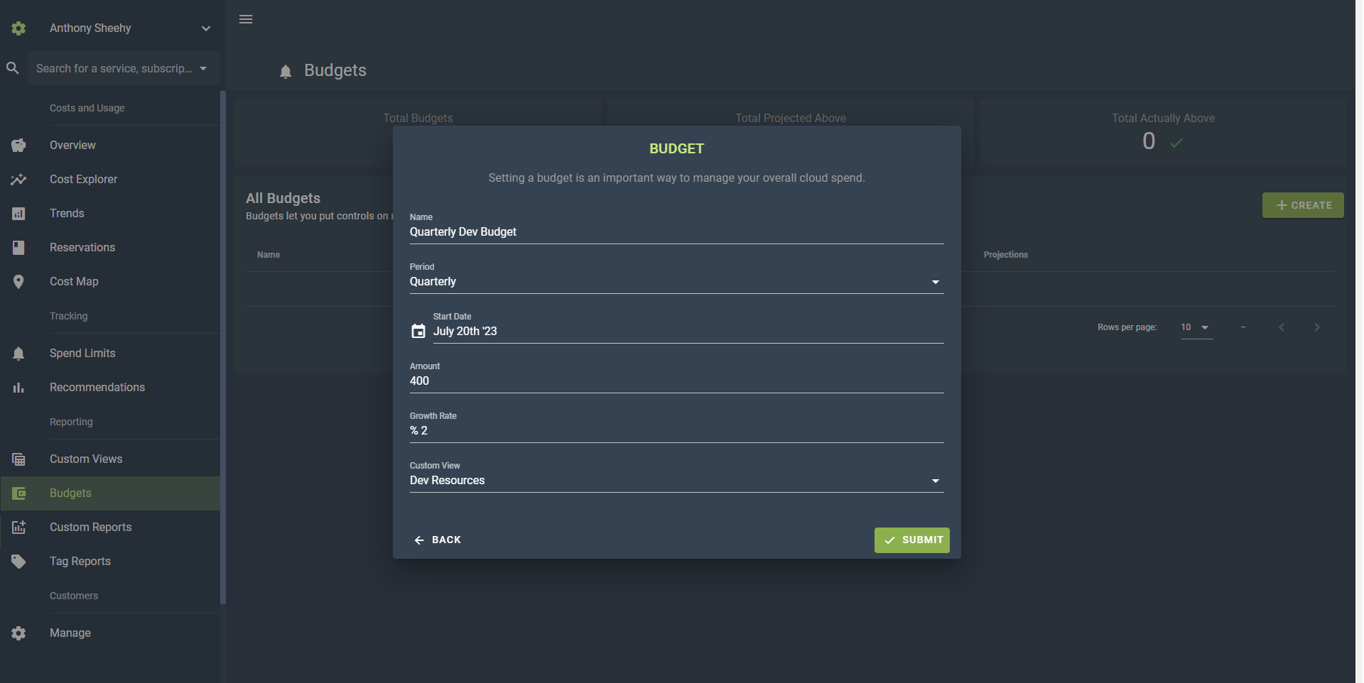Select Reservations from the sidebar

(x=82, y=248)
